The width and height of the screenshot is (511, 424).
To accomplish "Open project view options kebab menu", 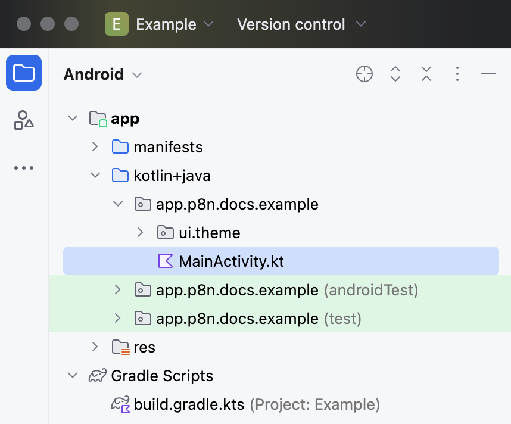I will point(457,74).
